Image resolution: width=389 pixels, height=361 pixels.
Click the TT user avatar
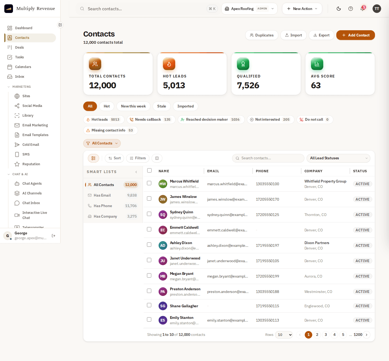[377, 9]
